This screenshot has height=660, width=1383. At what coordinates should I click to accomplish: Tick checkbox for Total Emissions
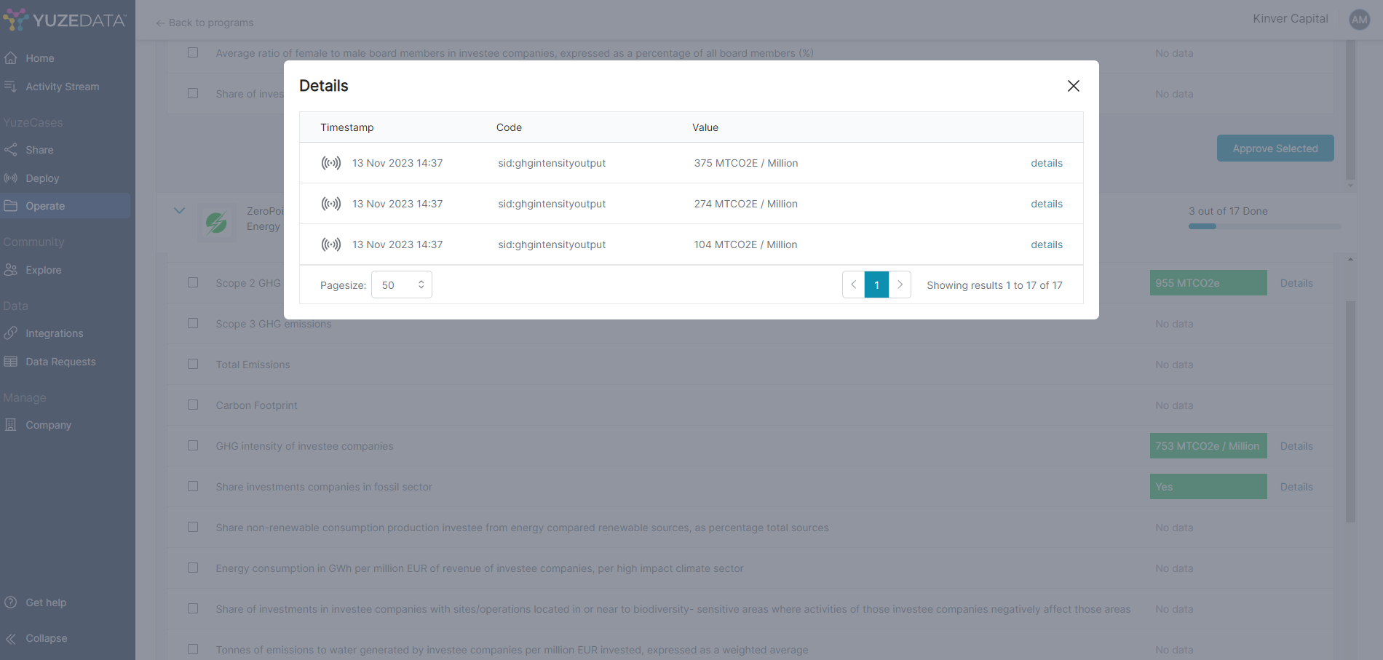[193, 364]
